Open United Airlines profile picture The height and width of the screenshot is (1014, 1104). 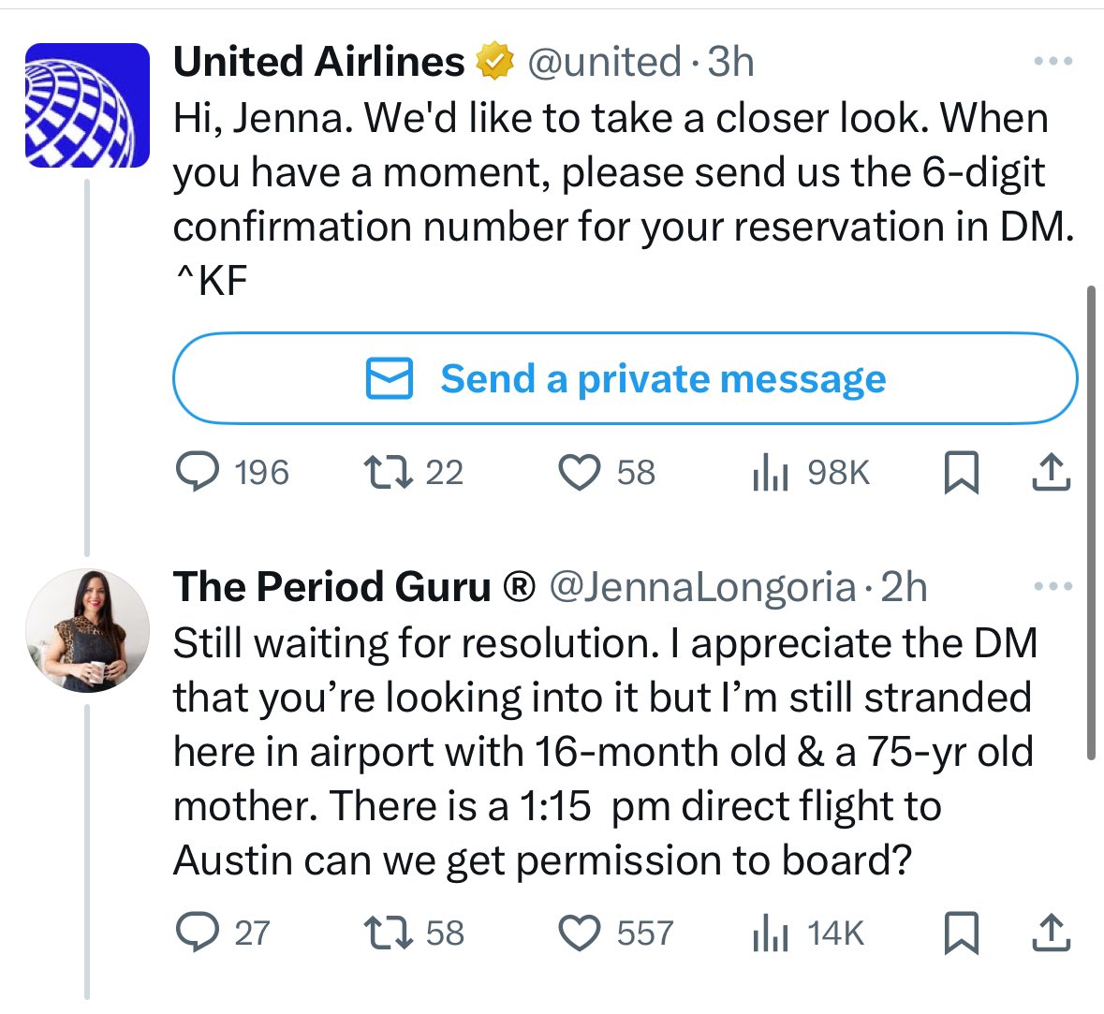point(87,105)
